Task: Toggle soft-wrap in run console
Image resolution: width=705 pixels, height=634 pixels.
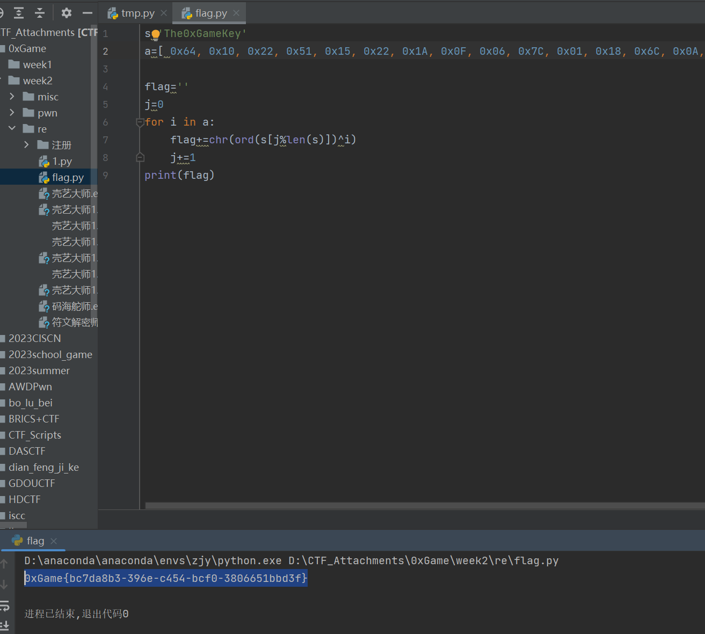Action: click(x=4, y=606)
